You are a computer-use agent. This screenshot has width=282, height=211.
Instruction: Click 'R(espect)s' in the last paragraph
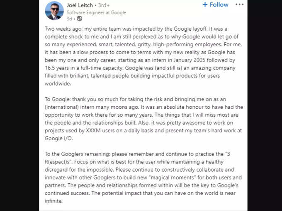pos(58,162)
